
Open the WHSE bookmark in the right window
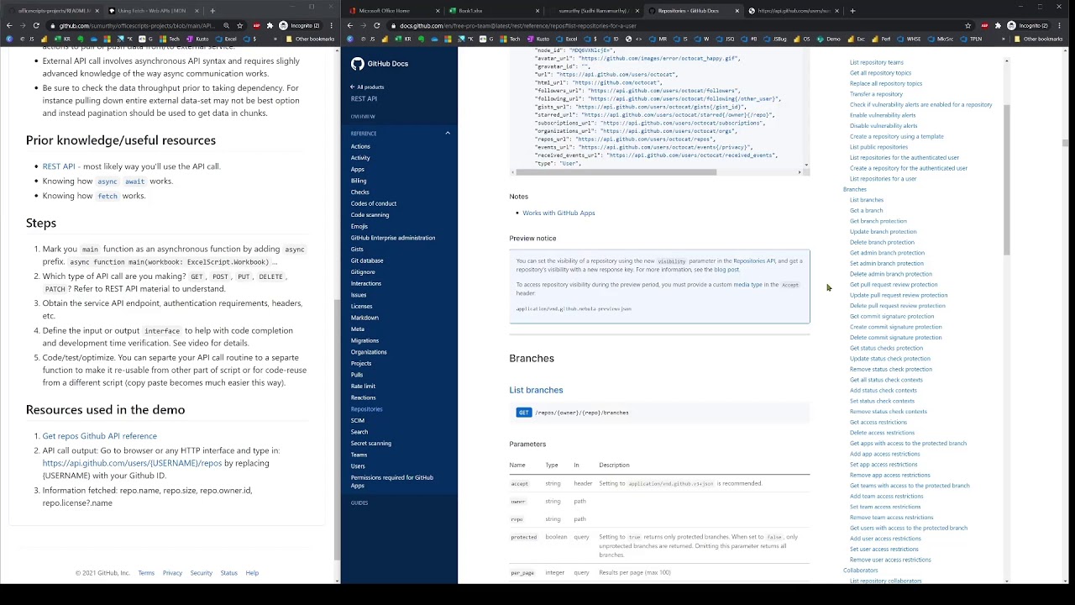coord(910,39)
